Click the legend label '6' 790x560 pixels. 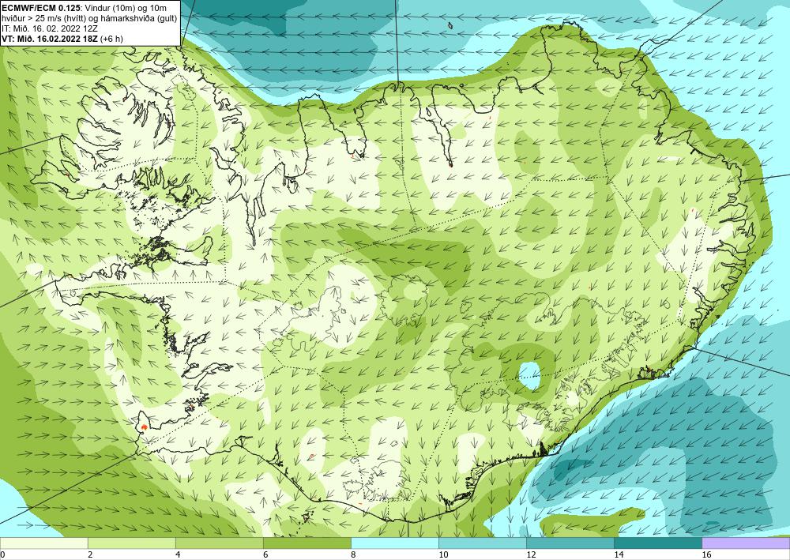[x=265, y=555]
